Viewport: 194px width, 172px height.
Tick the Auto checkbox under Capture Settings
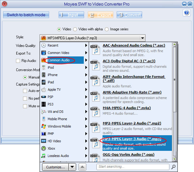(25, 91)
